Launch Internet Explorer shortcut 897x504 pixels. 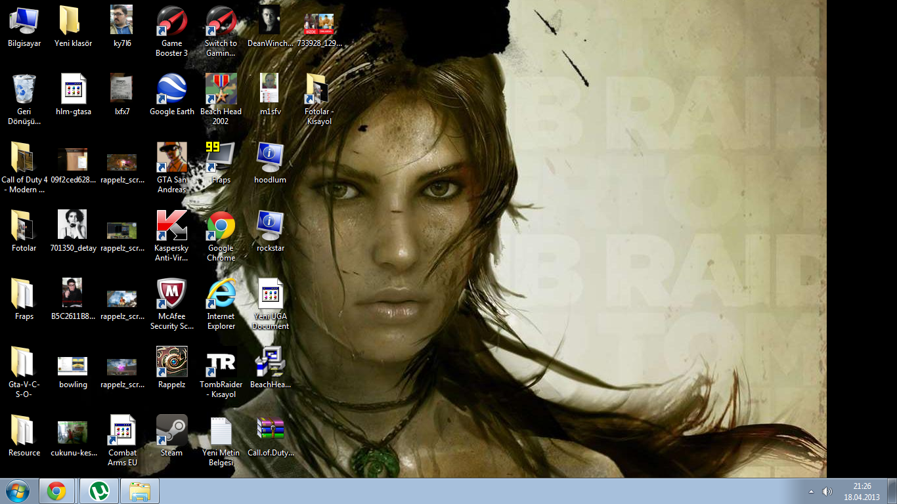point(221,304)
